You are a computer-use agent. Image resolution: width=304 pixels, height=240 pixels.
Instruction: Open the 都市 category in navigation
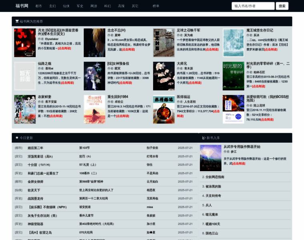(x=38, y=6)
